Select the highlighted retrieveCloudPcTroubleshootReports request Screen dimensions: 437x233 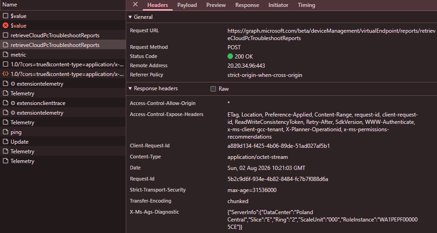click(x=63, y=45)
